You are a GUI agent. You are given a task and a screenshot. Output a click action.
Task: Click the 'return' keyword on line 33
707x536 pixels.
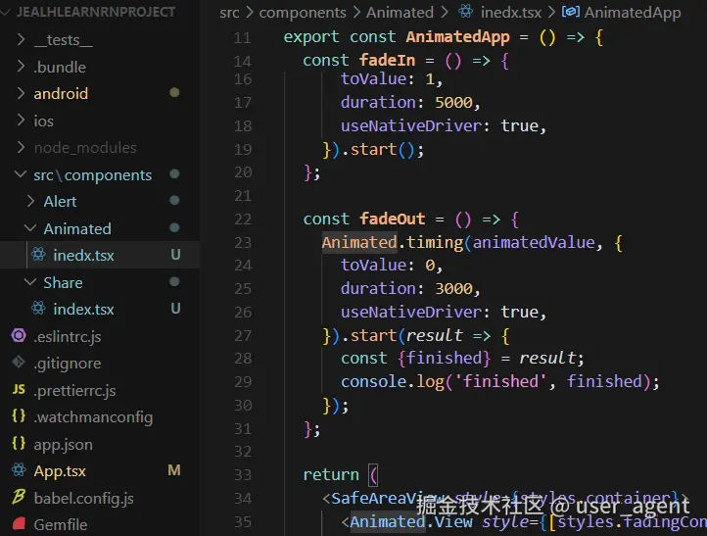[x=331, y=474]
